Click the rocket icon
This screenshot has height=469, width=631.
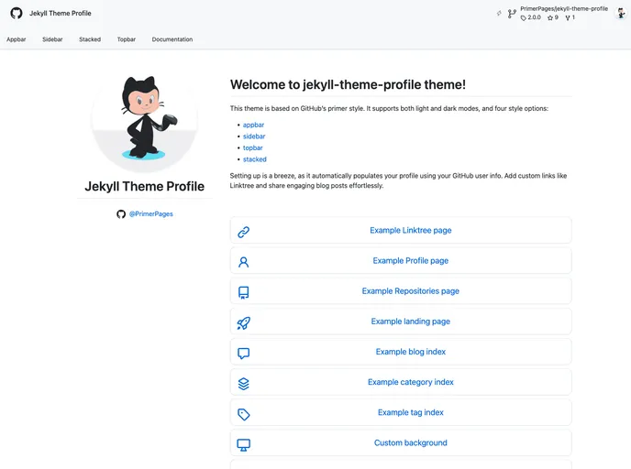[243, 323]
